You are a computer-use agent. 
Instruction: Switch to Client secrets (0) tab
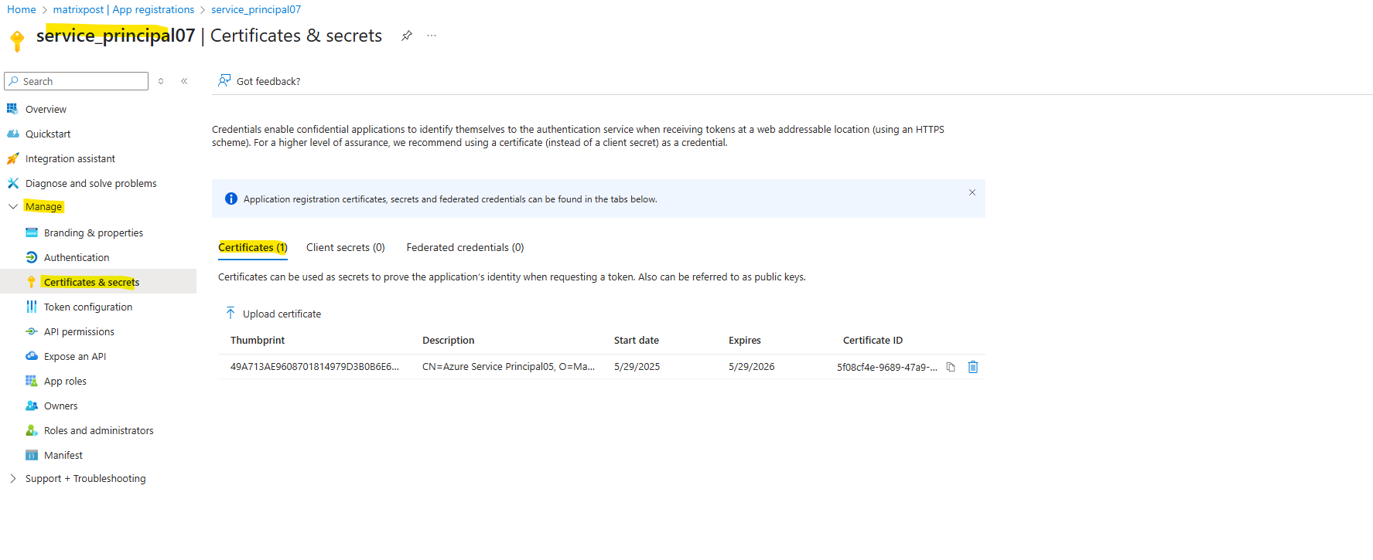346,247
